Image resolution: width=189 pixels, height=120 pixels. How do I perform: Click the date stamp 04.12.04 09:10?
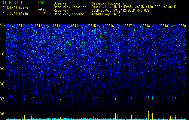[x=15, y=14]
